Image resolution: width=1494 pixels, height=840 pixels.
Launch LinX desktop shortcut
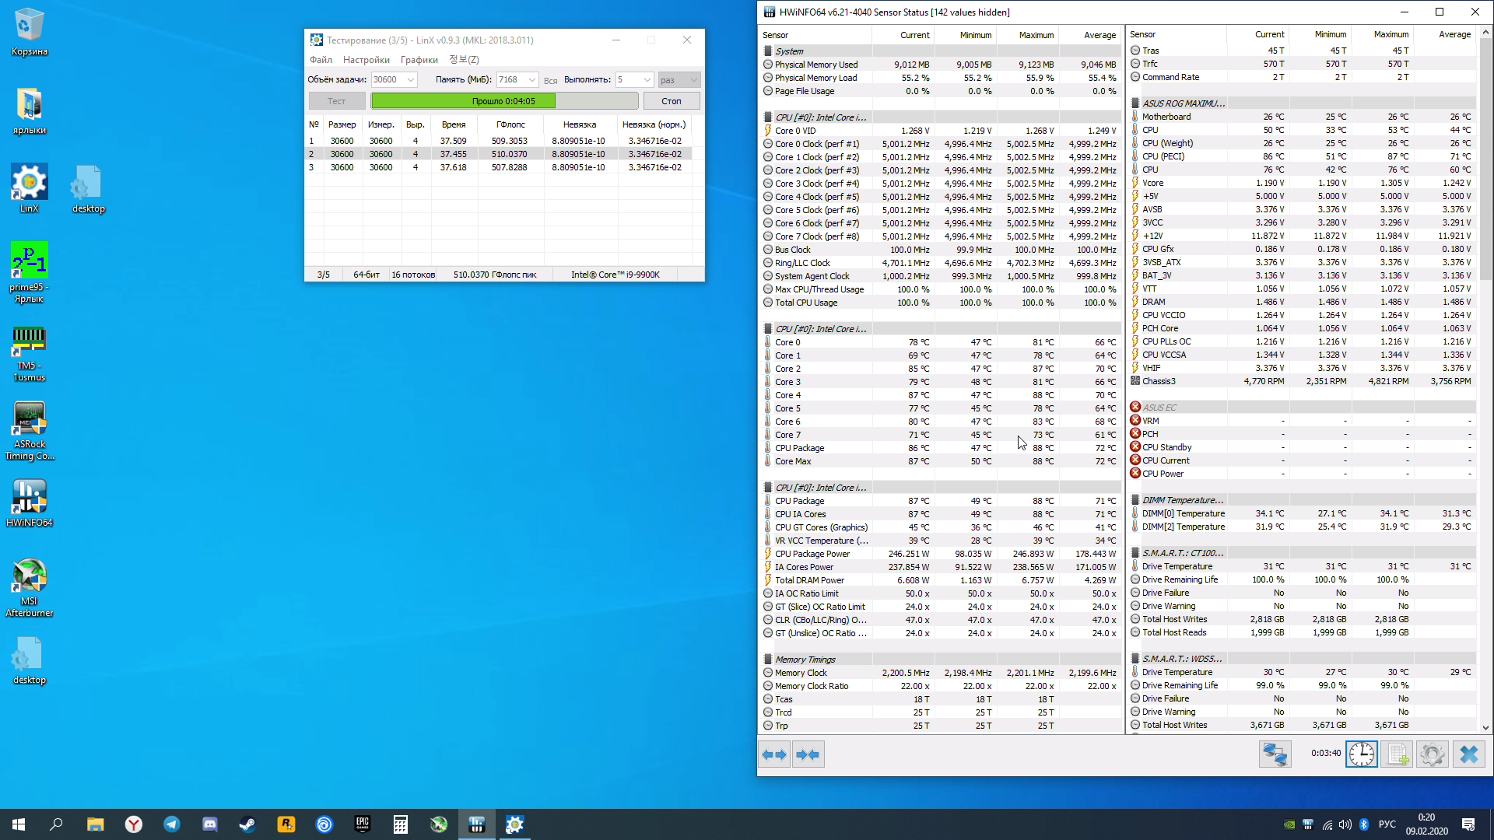[29, 188]
